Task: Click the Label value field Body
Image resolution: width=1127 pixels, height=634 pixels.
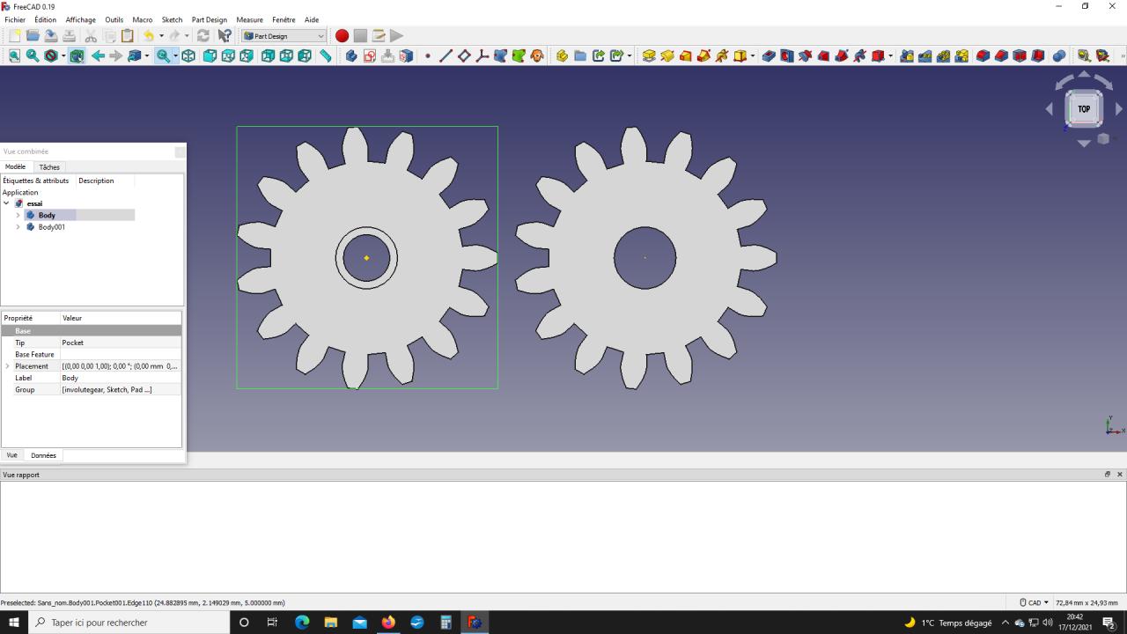Action: 121,378
